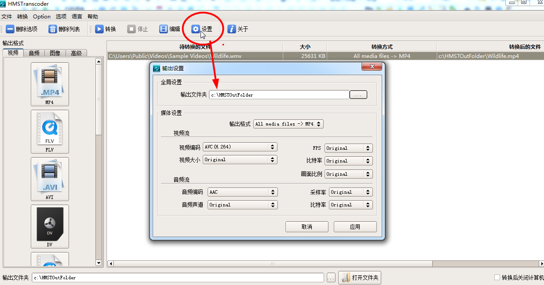The width and height of the screenshot is (544, 285).
Task: Click the 转换方式 column header
Action: (382, 47)
